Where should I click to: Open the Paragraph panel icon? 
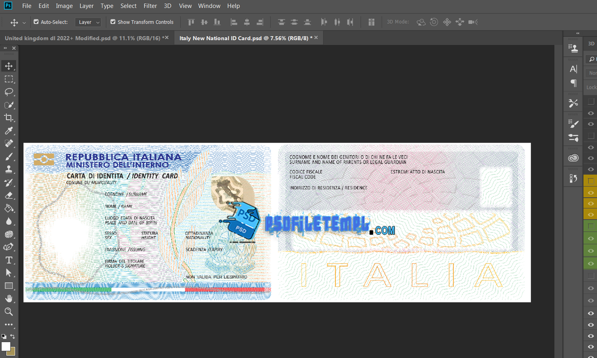[574, 83]
